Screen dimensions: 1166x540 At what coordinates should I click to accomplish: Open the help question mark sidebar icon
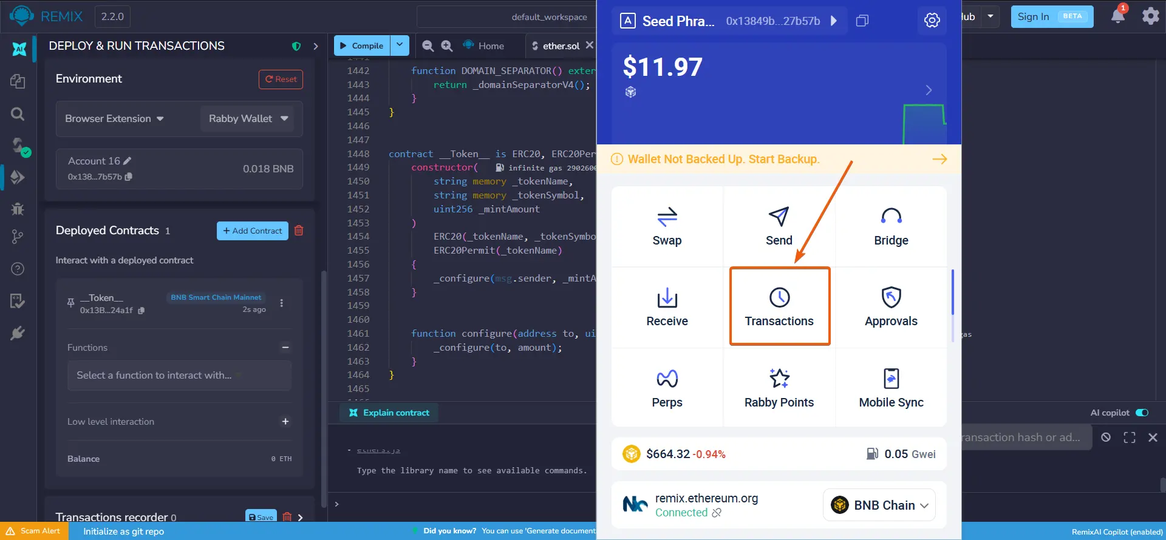tap(18, 269)
